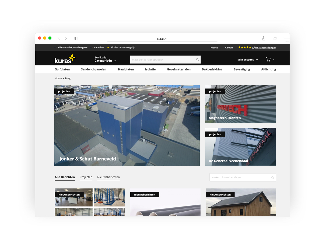
Task: Click the share icon in browser toolbar
Action: pyautogui.click(x=264, y=38)
